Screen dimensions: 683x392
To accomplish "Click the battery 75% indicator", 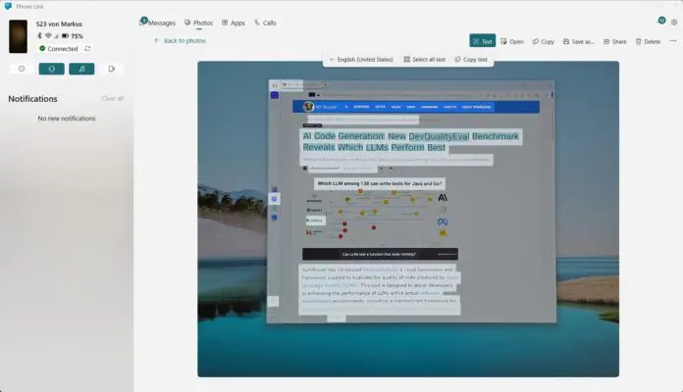I will pyautogui.click(x=73, y=35).
